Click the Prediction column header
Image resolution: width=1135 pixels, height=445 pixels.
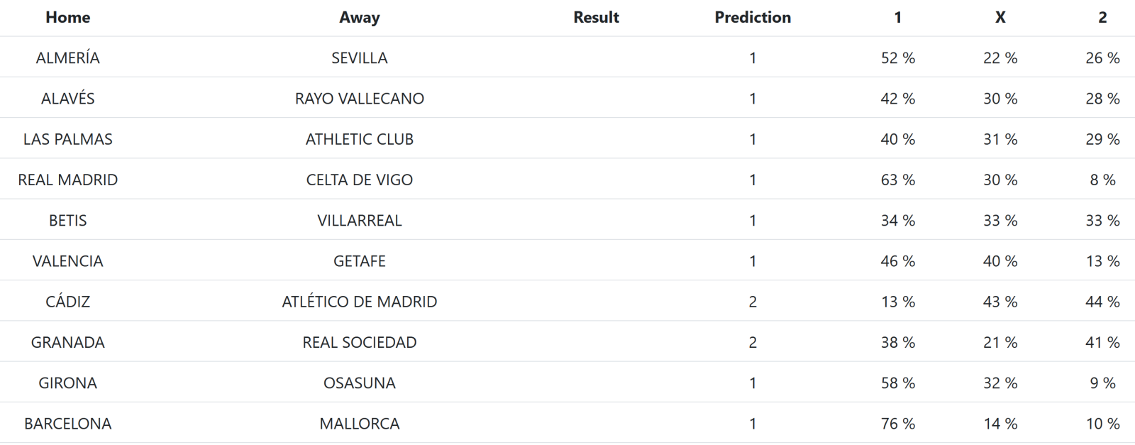752,18
